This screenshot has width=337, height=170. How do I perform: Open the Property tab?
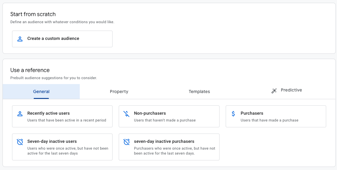119,91
